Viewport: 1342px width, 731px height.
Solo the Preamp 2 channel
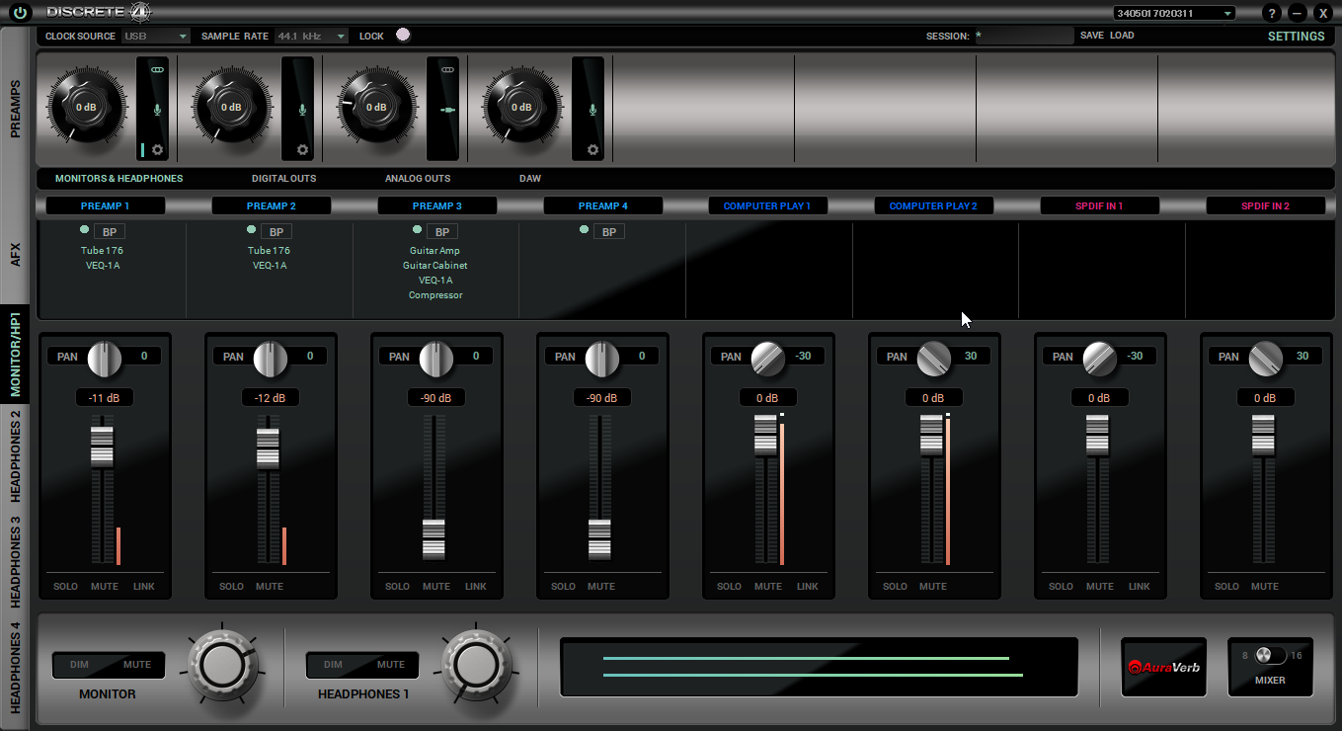[x=231, y=586]
